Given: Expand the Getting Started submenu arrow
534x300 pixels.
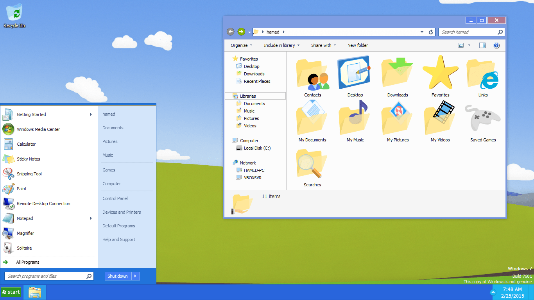Looking at the screenshot, I should [91, 114].
